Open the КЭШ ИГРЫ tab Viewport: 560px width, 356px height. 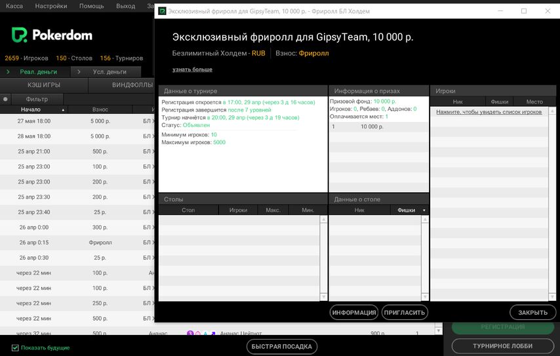tap(43, 85)
